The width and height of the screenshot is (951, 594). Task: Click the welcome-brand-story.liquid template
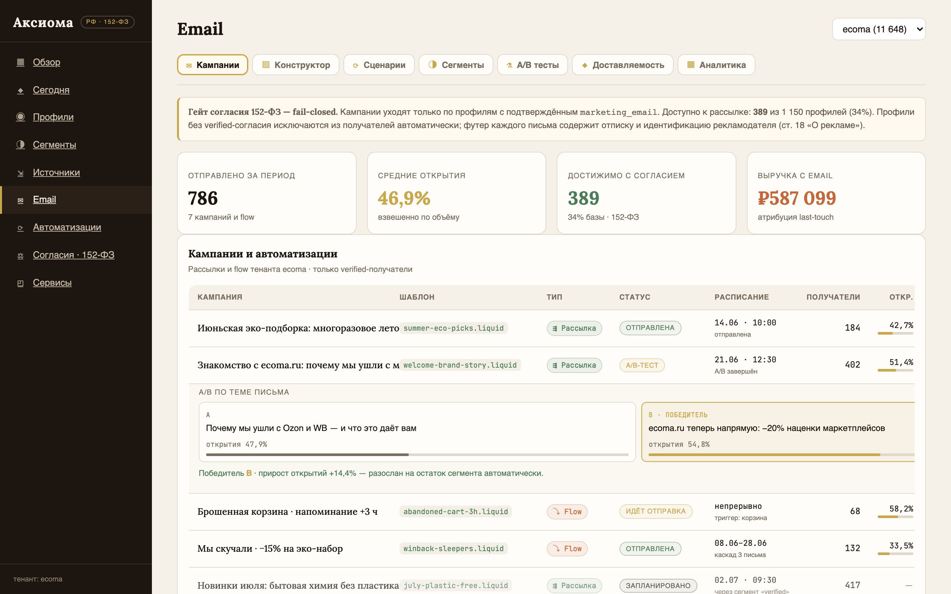pyautogui.click(x=460, y=365)
